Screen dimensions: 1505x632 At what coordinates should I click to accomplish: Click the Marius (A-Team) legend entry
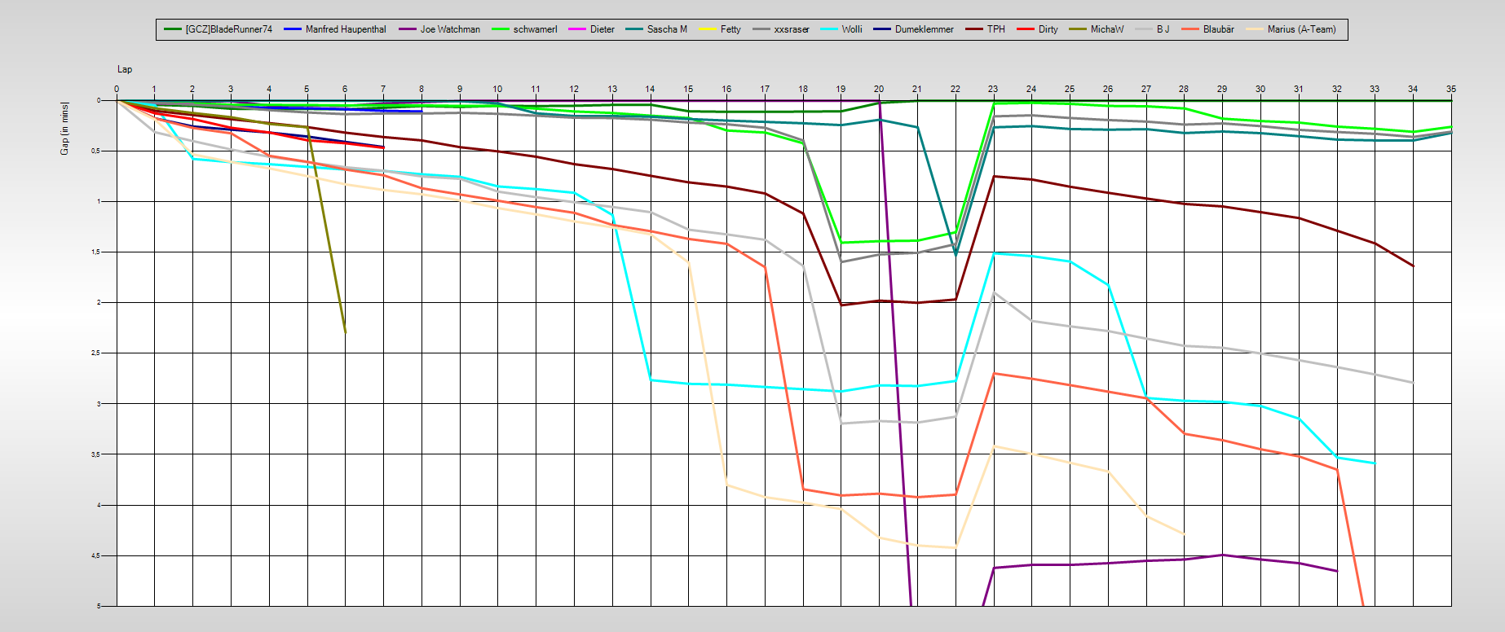[1302, 29]
